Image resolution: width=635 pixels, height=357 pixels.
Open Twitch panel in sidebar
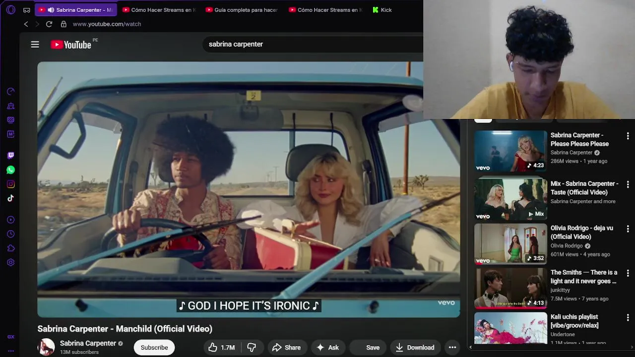click(x=10, y=155)
